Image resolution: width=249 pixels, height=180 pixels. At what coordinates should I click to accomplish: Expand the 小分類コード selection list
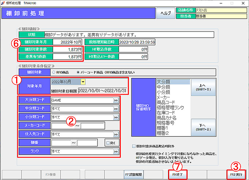click(x=116, y=117)
